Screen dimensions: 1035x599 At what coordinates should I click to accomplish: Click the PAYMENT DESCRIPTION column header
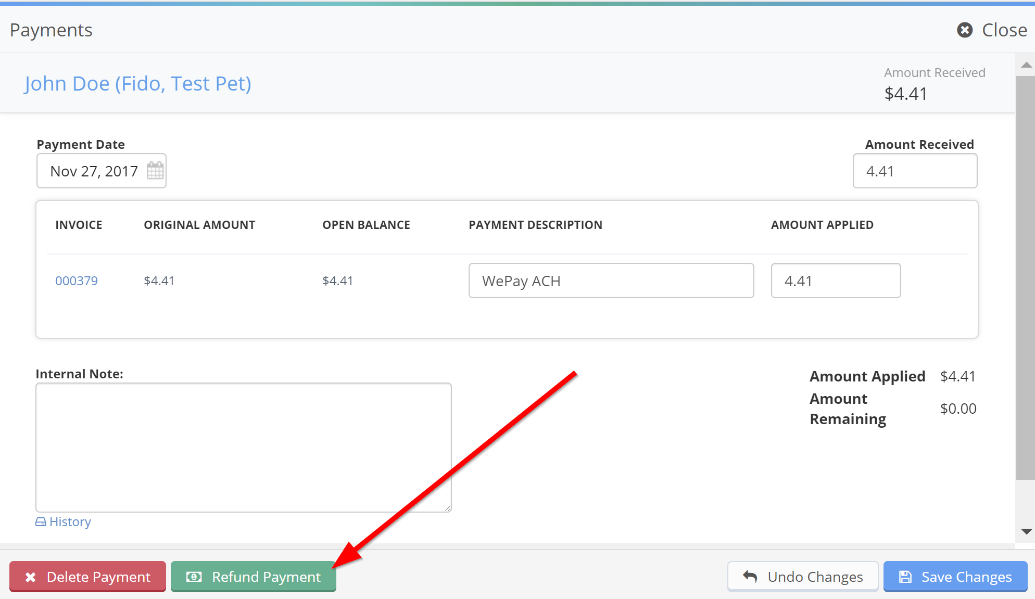[x=535, y=225]
